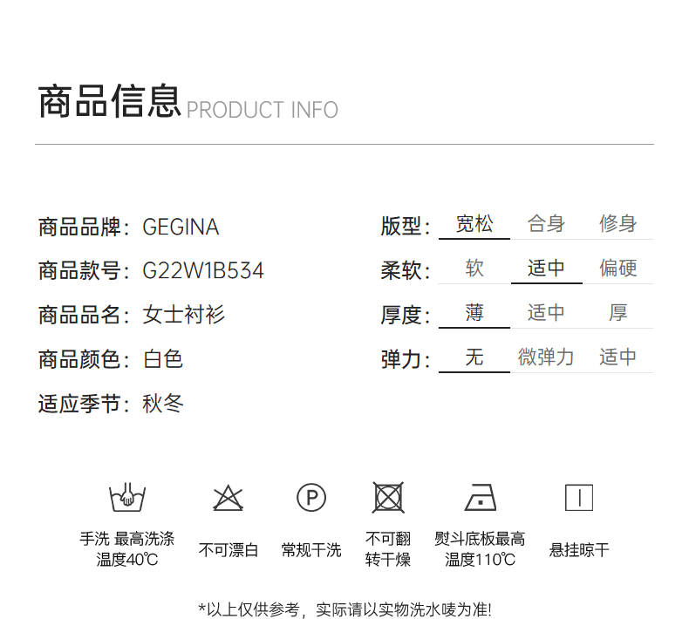Select the dry clean P circle icon
Viewport: 689px width, 619px height.
pos(311,498)
